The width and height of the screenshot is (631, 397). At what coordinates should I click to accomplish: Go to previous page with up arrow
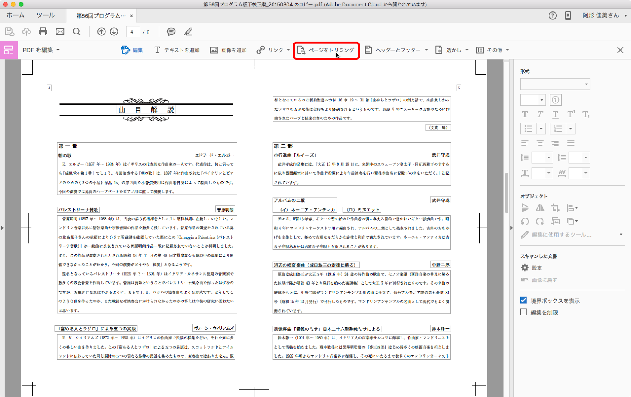pyautogui.click(x=101, y=32)
